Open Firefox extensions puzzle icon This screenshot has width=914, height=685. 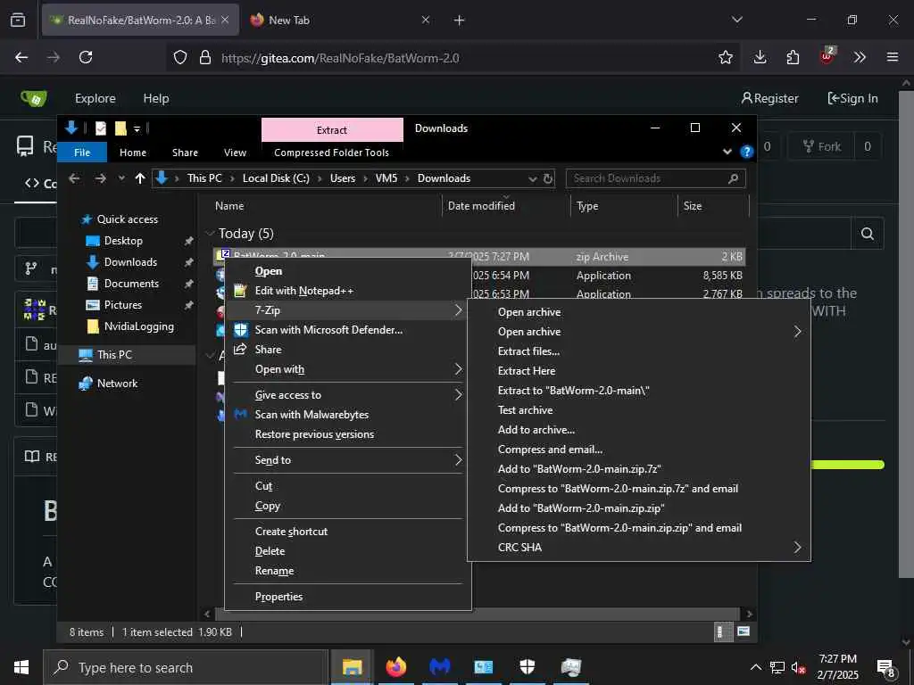pos(793,57)
